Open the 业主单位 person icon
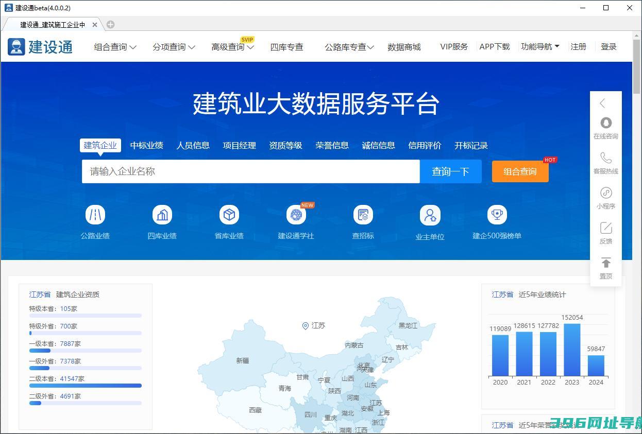 [x=430, y=215]
